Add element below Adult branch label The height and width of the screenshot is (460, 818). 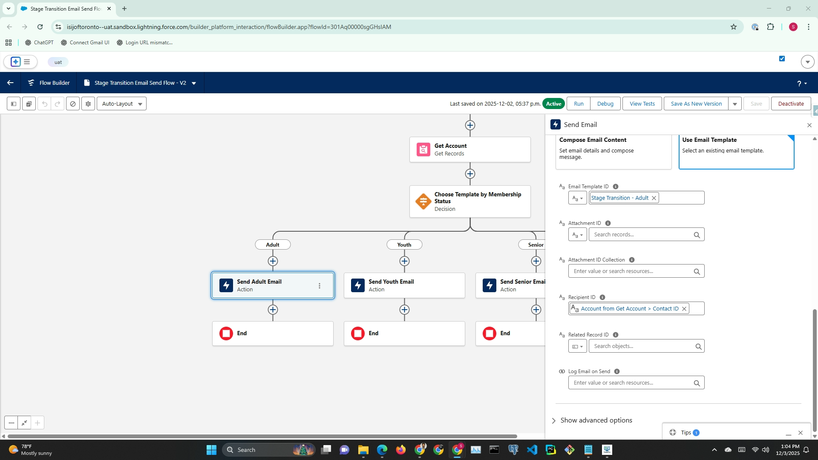(x=273, y=261)
